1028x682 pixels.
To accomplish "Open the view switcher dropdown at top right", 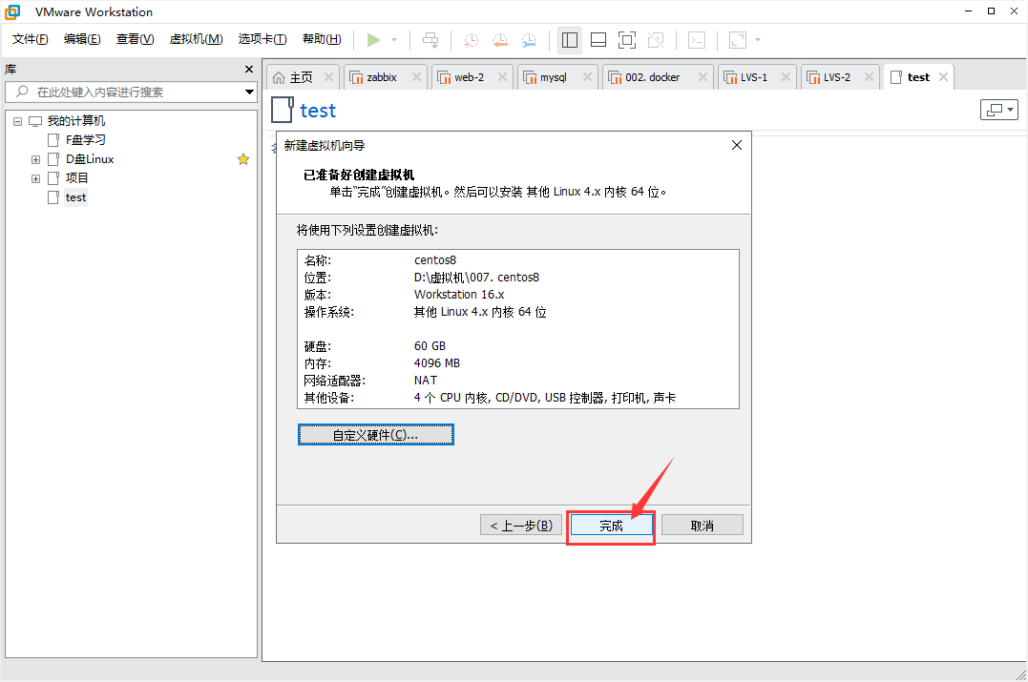I will tap(999, 110).
